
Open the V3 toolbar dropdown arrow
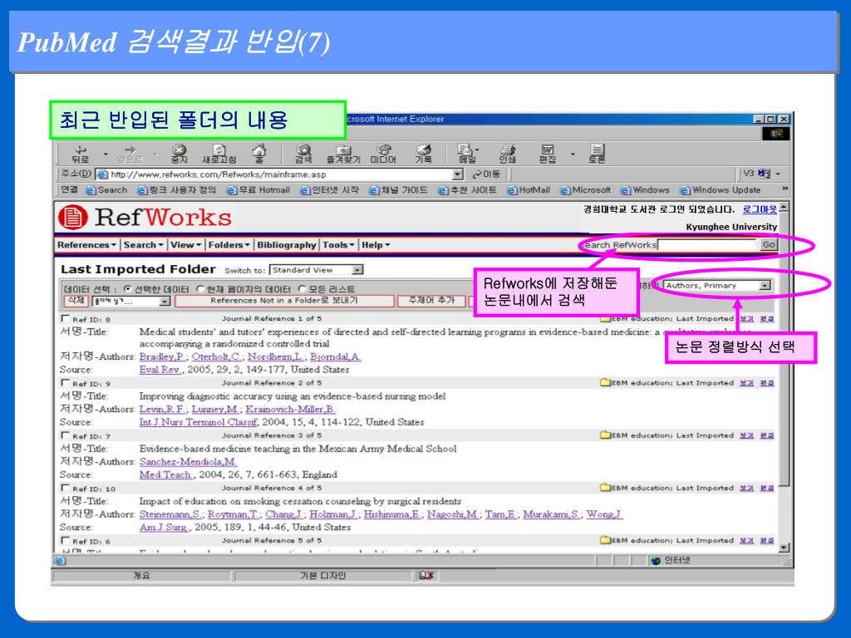[778, 174]
